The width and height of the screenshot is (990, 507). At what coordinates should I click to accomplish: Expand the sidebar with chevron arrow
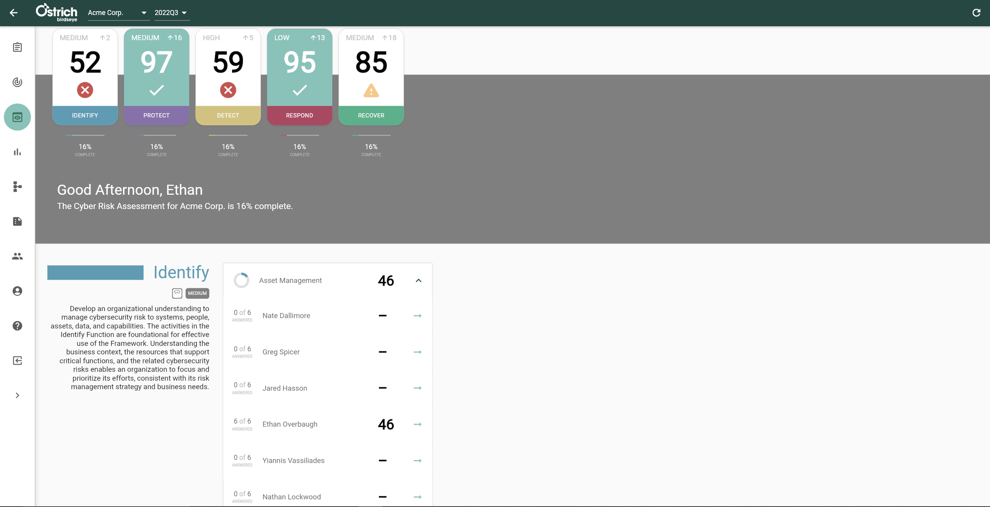point(17,395)
